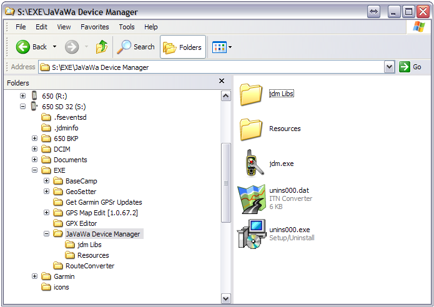Select RouteConverter folder in tree
Viewport: 434px width, 307px height.
(90, 266)
